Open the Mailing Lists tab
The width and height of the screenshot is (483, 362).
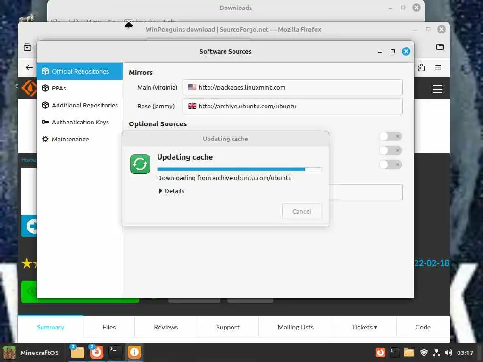coord(296,327)
